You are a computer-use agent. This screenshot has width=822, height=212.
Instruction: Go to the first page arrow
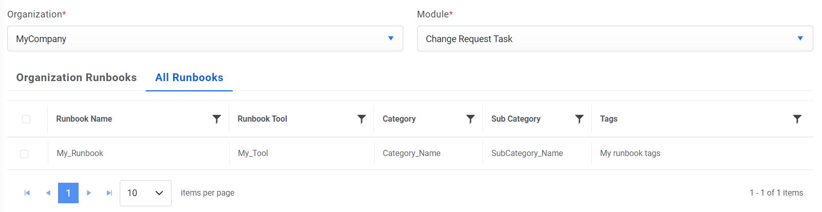27,193
